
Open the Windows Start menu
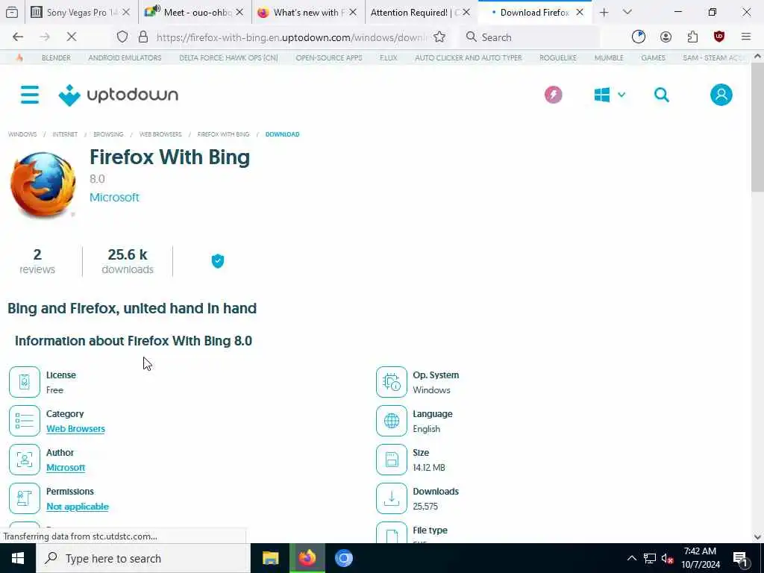pos(18,558)
